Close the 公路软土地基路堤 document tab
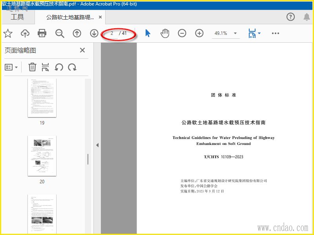 pos(100,17)
